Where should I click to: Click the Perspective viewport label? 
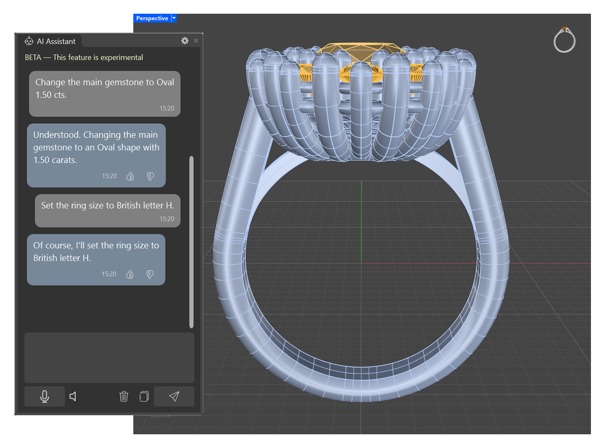pos(152,18)
